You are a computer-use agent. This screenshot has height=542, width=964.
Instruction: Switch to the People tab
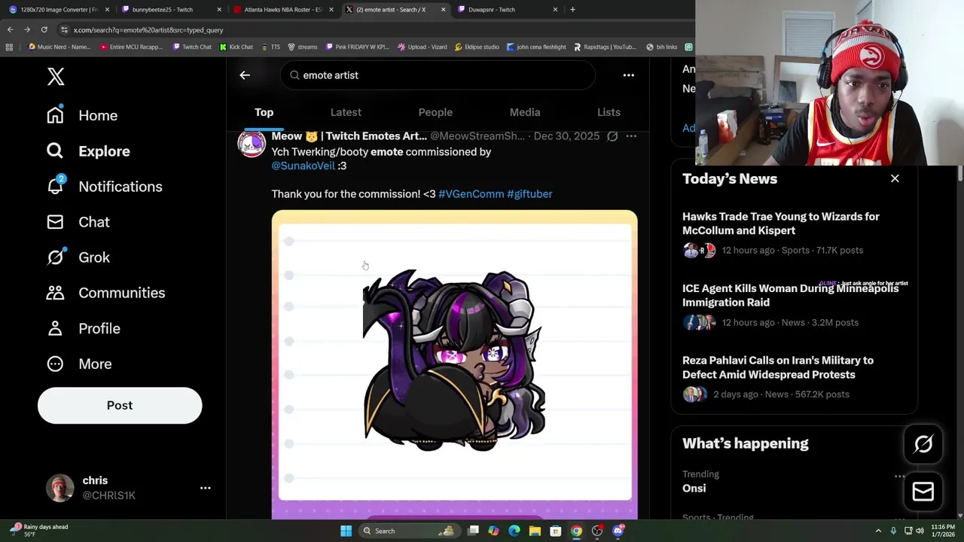tap(435, 112)
